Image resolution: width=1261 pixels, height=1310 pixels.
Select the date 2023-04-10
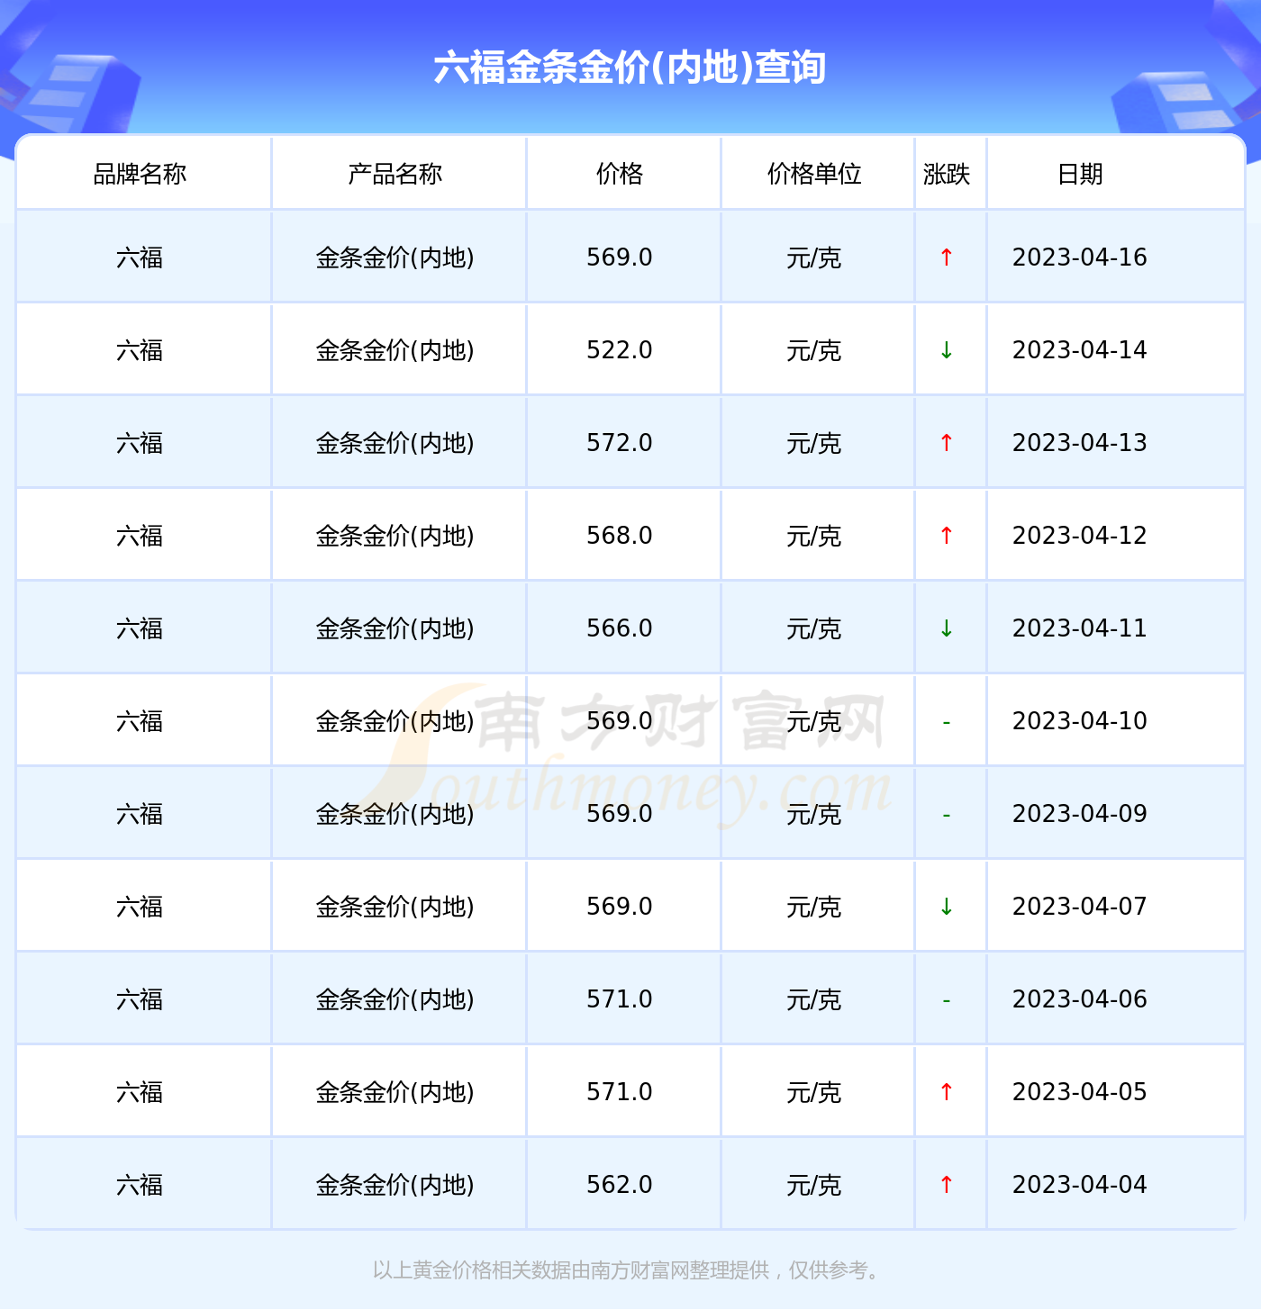click(1080, 721)
